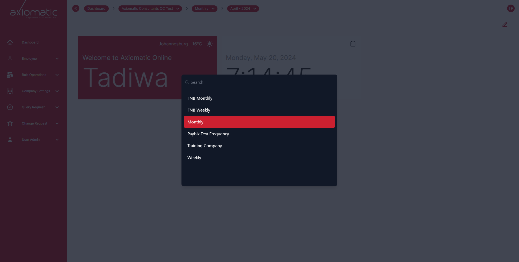Click the TP user avatar
The height and width of the screenshot is (262, 519).
[511, 8]
